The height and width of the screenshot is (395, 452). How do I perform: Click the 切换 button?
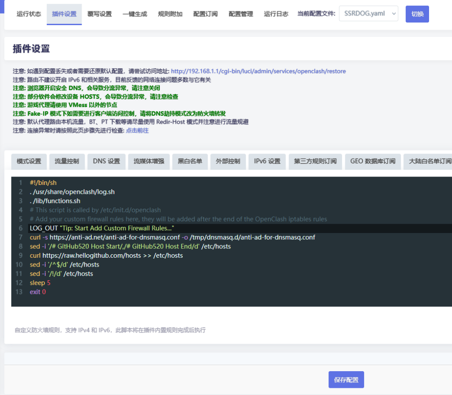[417, 14]
